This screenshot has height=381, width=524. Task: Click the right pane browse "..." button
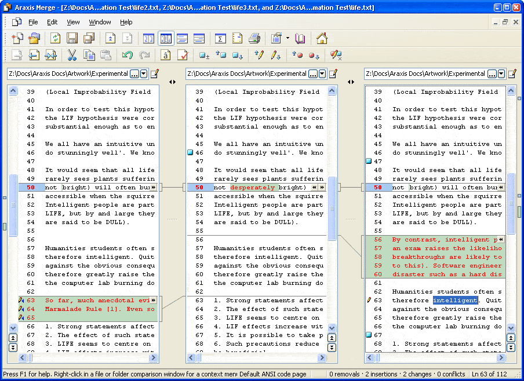(492, 74)
